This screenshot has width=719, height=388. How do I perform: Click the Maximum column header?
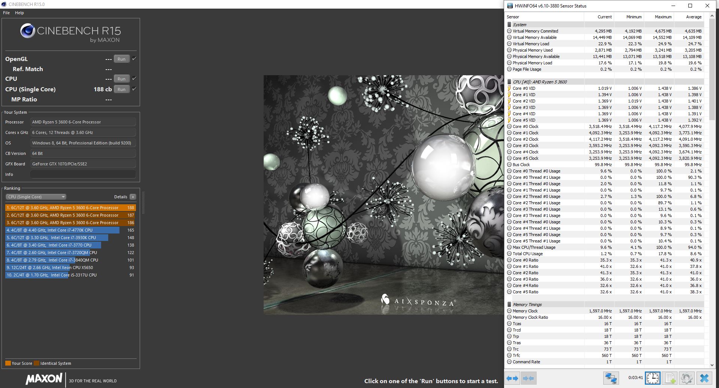coord(659,17)
